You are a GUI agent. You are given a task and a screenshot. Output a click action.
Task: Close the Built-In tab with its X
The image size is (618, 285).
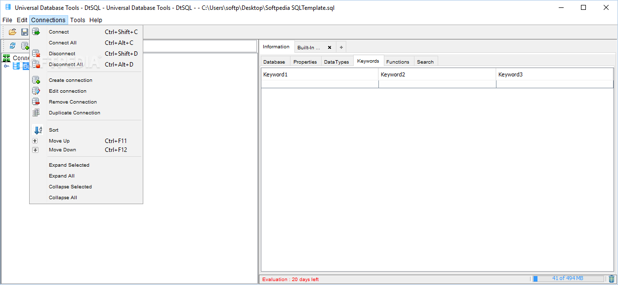330,48
